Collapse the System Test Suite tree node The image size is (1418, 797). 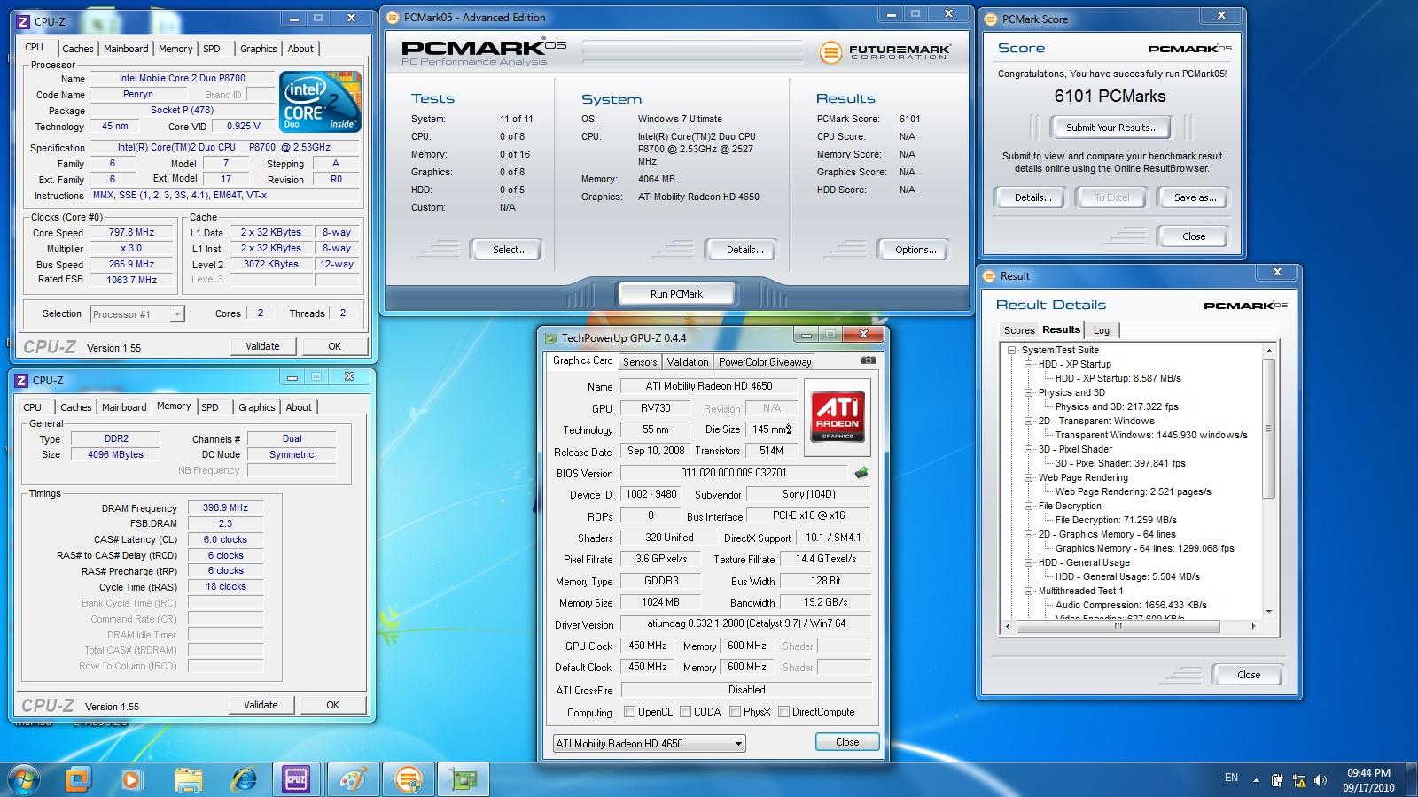pyautogui.click(x=1012, y=350)
